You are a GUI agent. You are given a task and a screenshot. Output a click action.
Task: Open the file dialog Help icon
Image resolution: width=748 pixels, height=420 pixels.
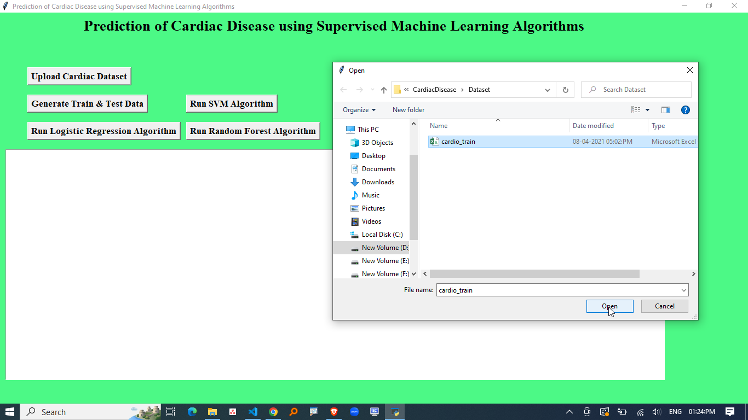[x=685, y=110]
